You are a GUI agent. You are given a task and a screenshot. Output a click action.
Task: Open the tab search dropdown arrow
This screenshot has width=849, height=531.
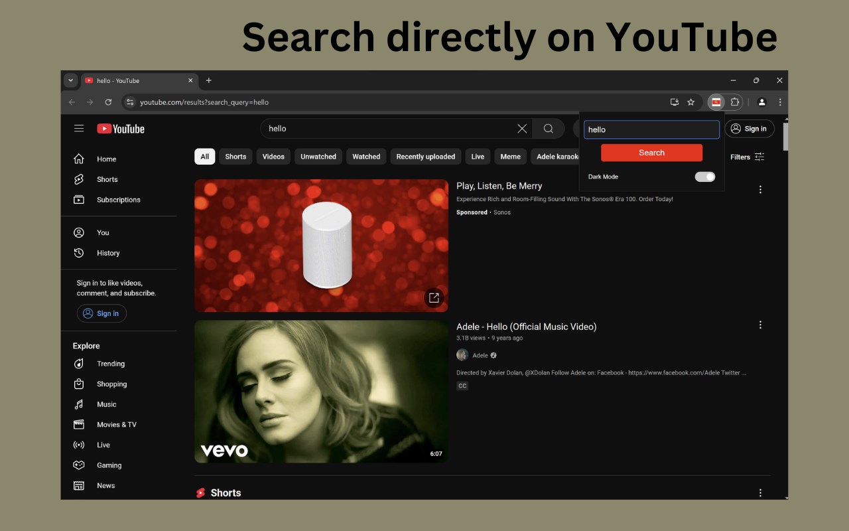[x=71, y=80]
